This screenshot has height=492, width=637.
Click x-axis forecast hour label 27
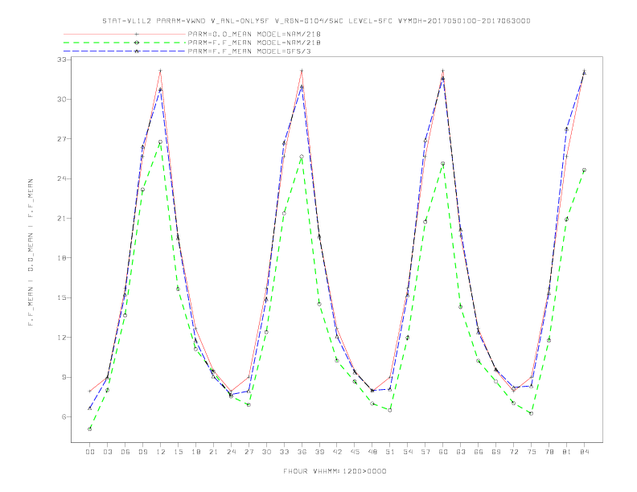tap(249, 452)
